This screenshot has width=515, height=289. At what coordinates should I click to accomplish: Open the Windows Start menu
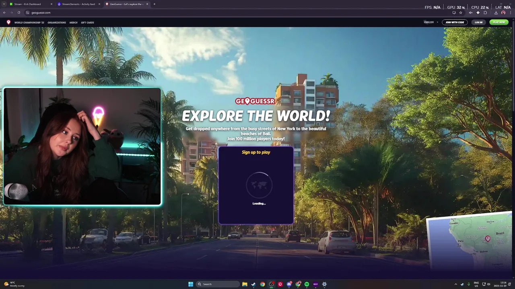click(x=191, y=284)
